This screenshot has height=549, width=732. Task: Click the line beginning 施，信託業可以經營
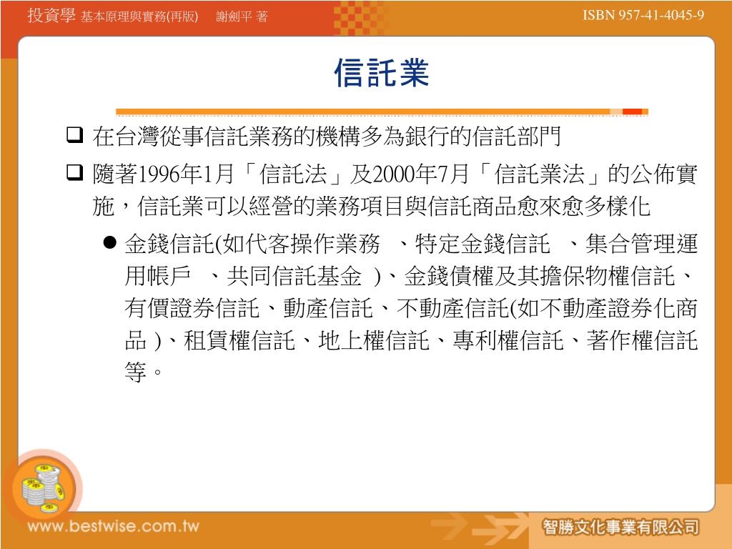point(371,207)
